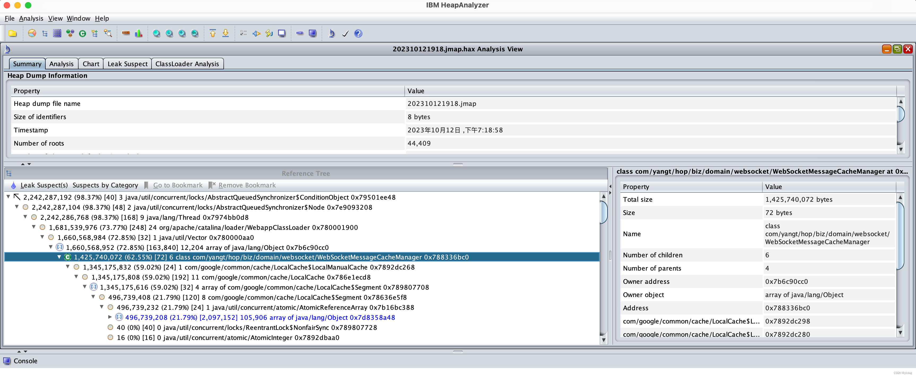
Task: Click the checklist options toolbar icon
Action: point(243,33)
